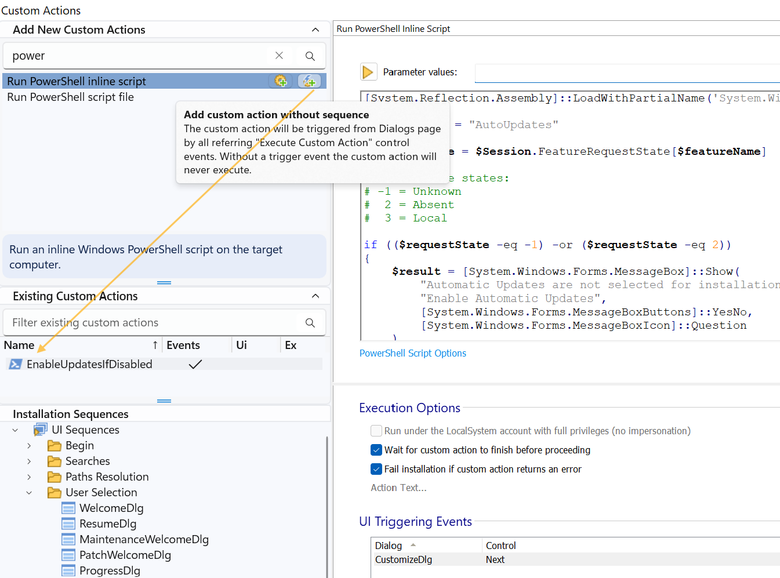Clear the 'power' search text
Image resolution: width=780 pixels, height=578 pixels.
pyautogui.click(x=279, y=56)
